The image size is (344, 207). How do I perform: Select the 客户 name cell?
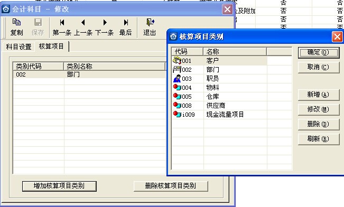(x=212, y=61)
